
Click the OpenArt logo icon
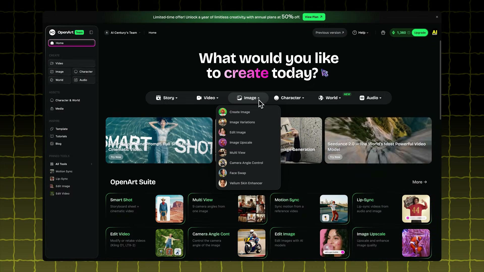coord(52,32)
